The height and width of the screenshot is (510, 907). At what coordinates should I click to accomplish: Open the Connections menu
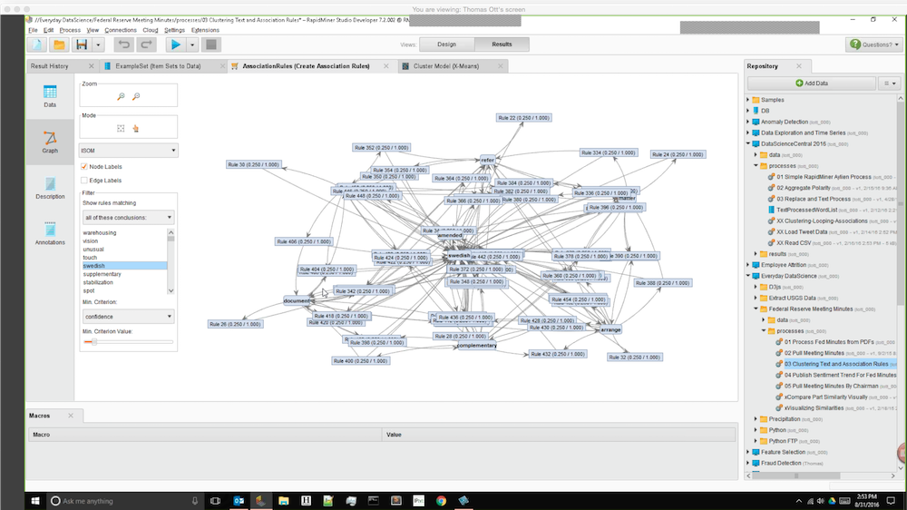[x=121, y=30]
